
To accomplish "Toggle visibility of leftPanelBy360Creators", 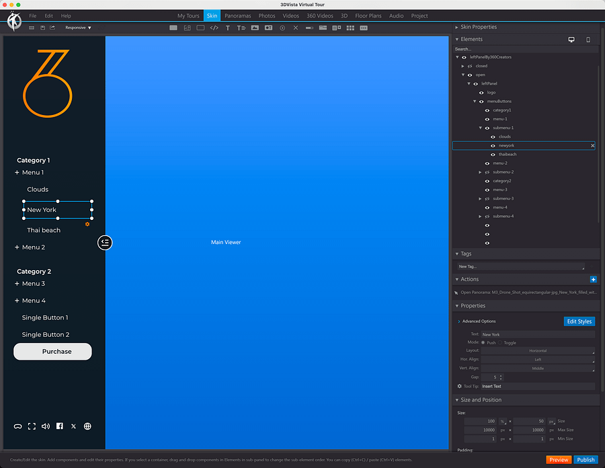I will (464, 57).
